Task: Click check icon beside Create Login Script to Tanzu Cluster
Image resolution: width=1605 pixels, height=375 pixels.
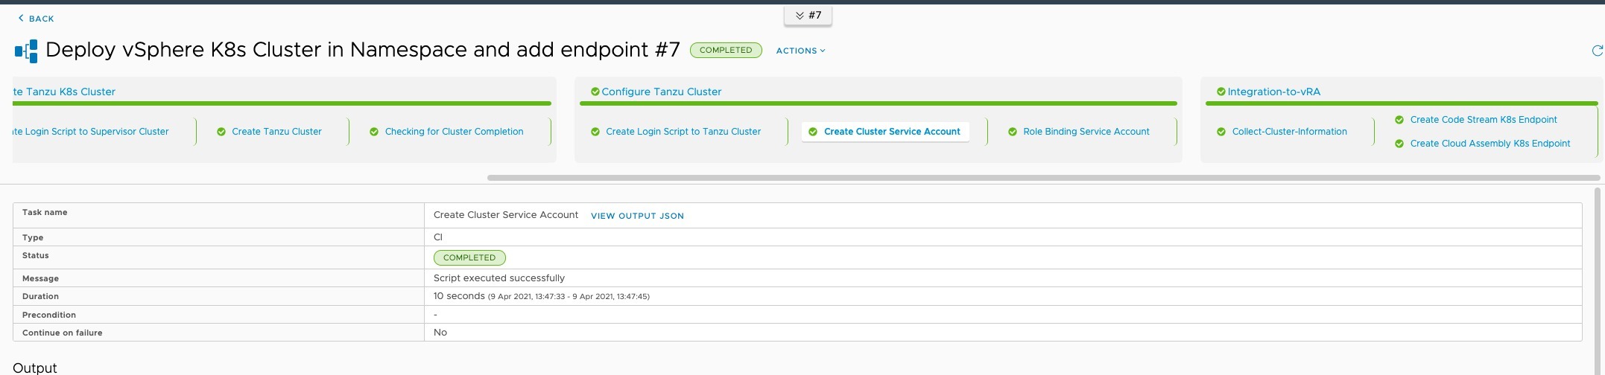Action: coord(595,132)
